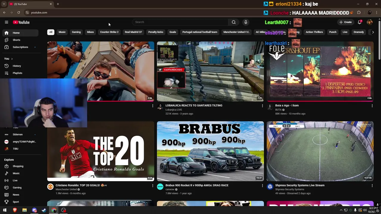The image size is (381, 214).
Task: Click the Create button
Action: tap(346, 22)
